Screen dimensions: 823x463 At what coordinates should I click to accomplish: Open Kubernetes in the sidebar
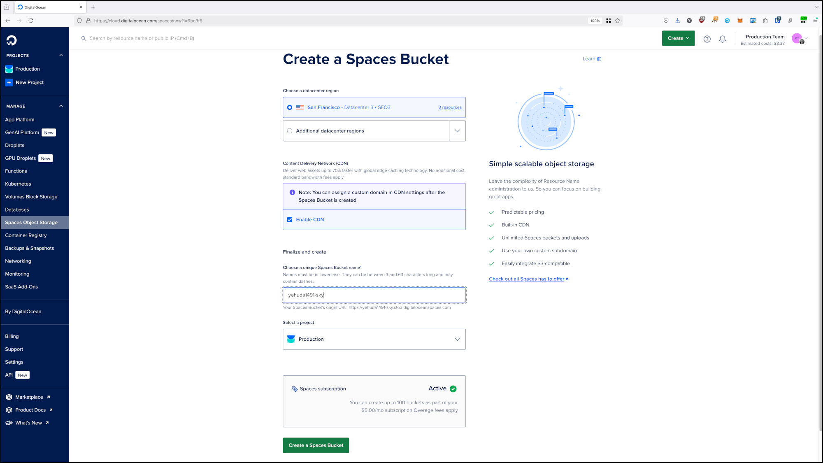pos(18,184)
